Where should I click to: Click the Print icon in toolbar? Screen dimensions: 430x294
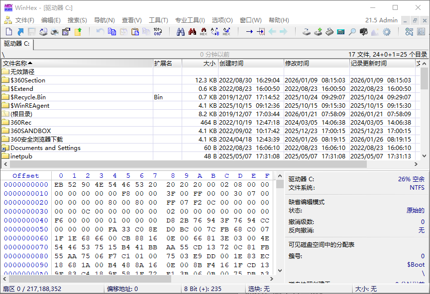click(54, 32)
